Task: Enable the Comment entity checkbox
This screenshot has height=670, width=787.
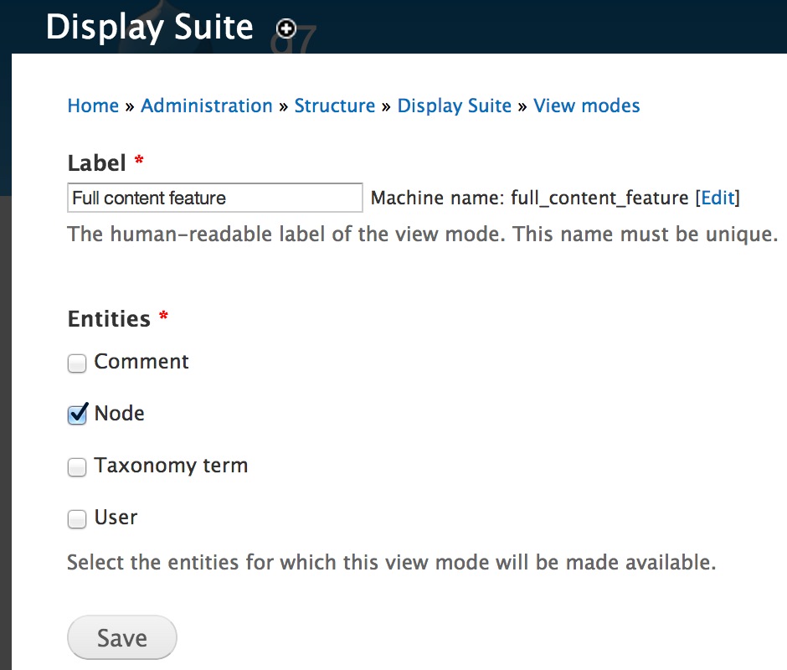Action: (76, 363)
